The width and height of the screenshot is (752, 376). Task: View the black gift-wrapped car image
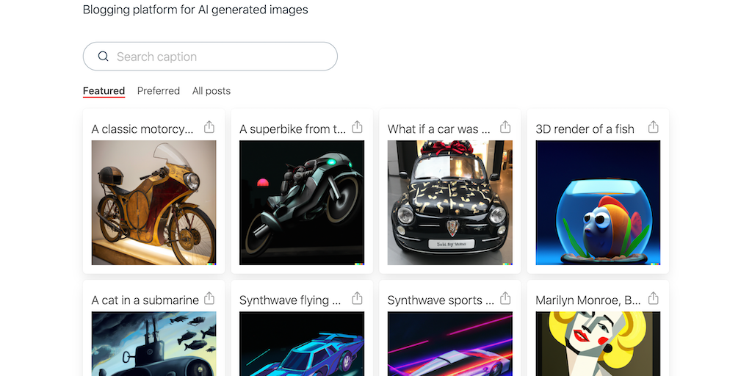click(x=450, y=203)
